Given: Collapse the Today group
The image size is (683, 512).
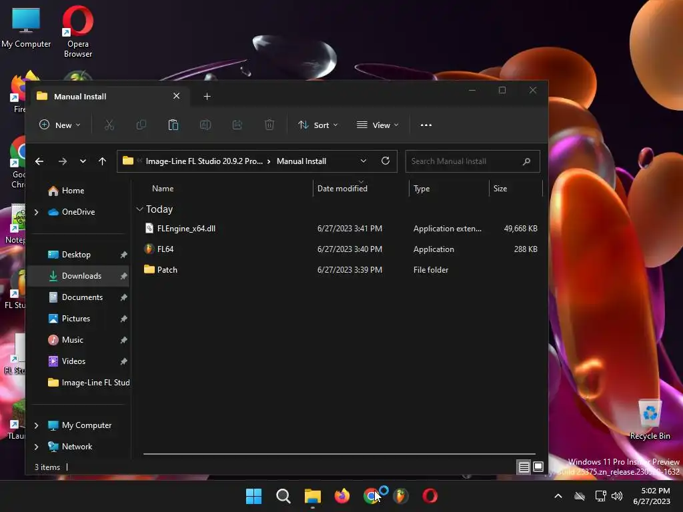Looking at the screenshot, I should tap(139, 209).
